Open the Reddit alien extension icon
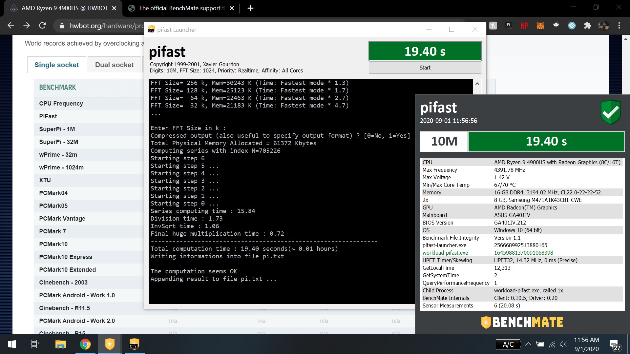The width and height of the screenshot is (630, 354). tap(556, 25)
